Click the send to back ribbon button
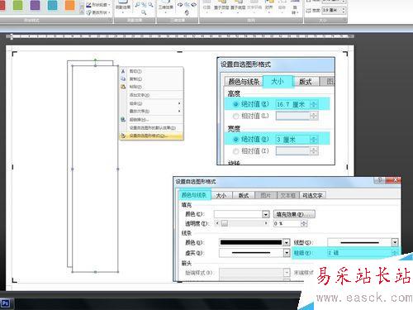 [238, 6]
